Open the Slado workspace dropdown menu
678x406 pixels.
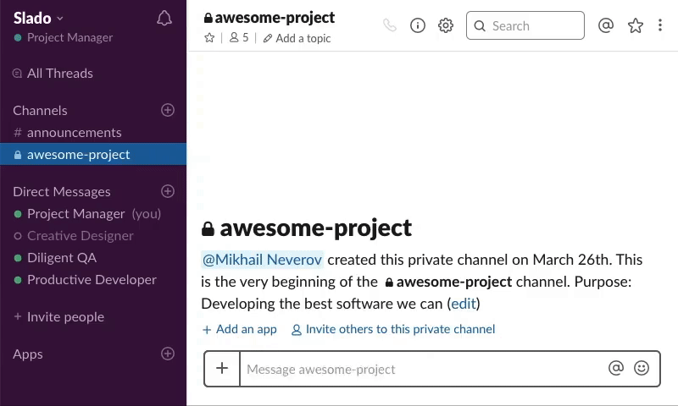click(x=39, y=18)
